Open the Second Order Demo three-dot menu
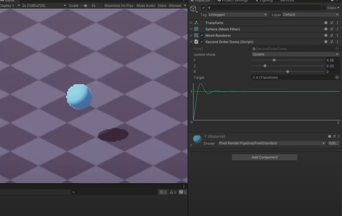 337,42
